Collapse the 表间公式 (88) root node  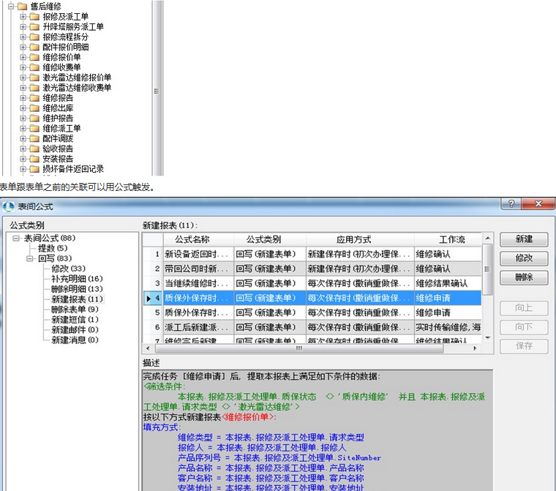(16, 238)
